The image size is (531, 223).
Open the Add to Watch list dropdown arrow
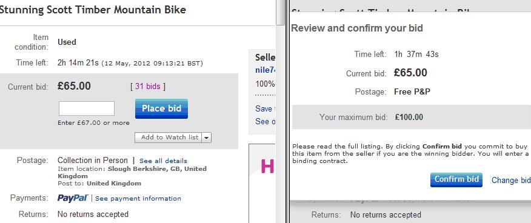[207, 138]
